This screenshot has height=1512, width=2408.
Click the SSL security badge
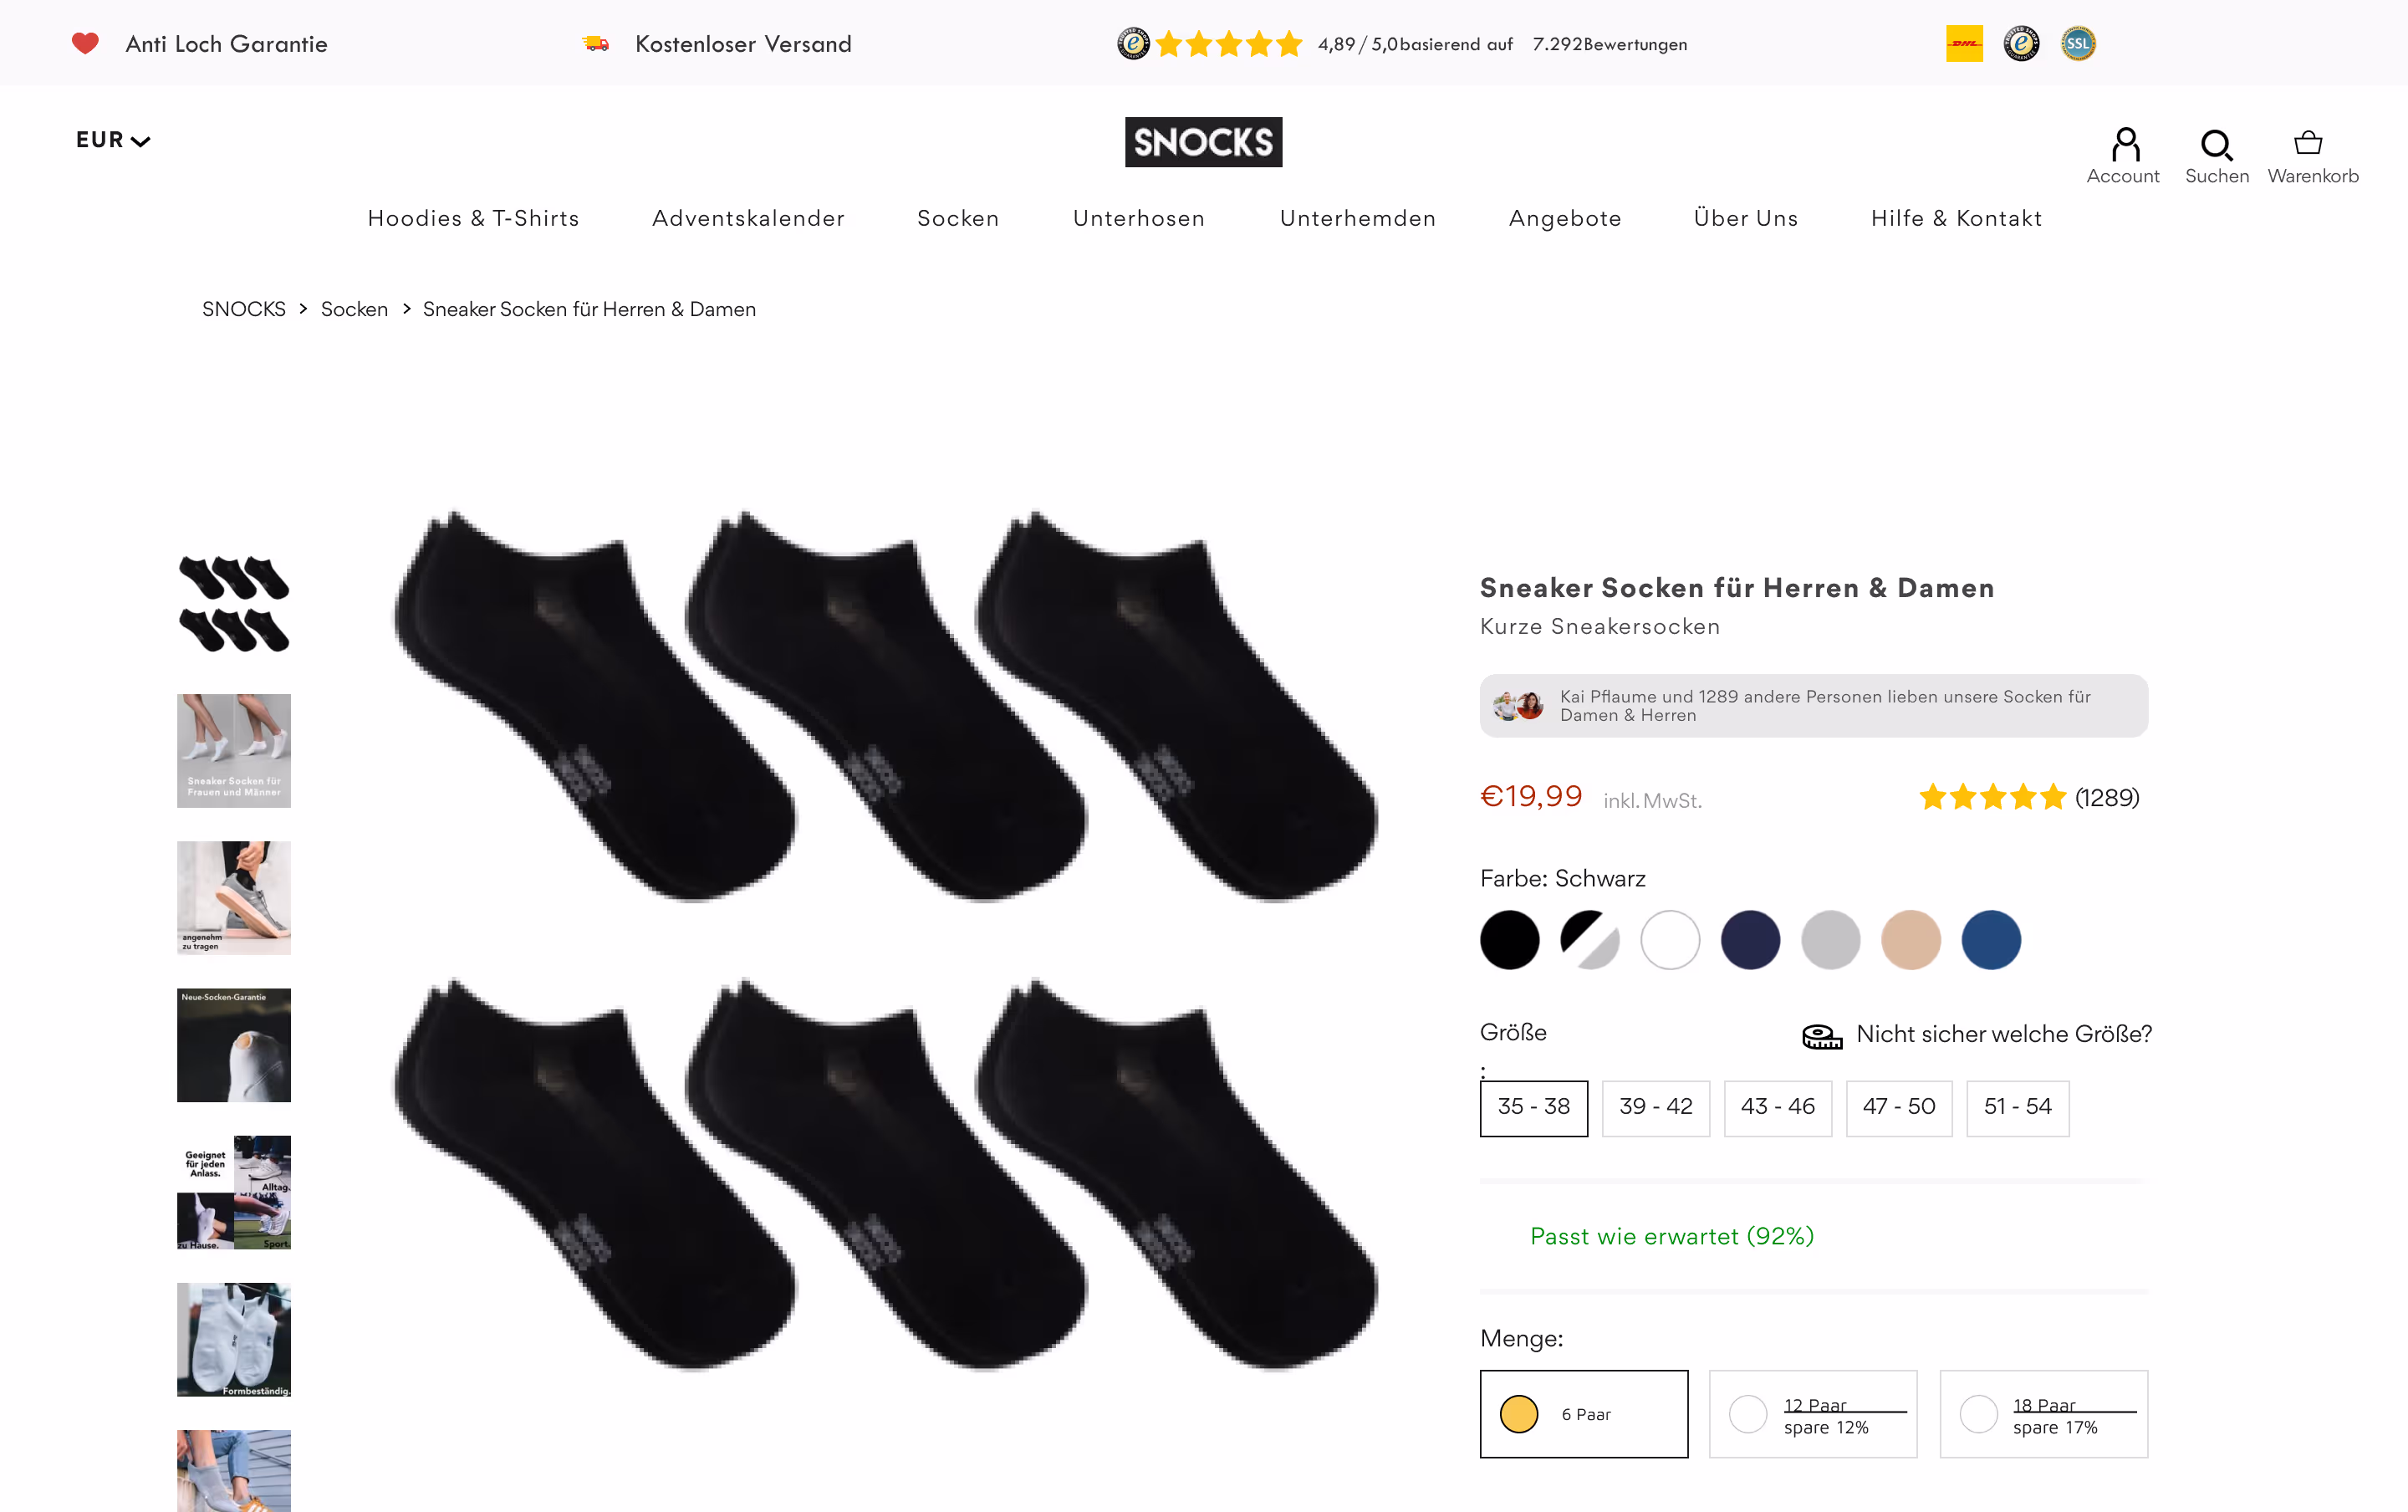[2077, 44]
